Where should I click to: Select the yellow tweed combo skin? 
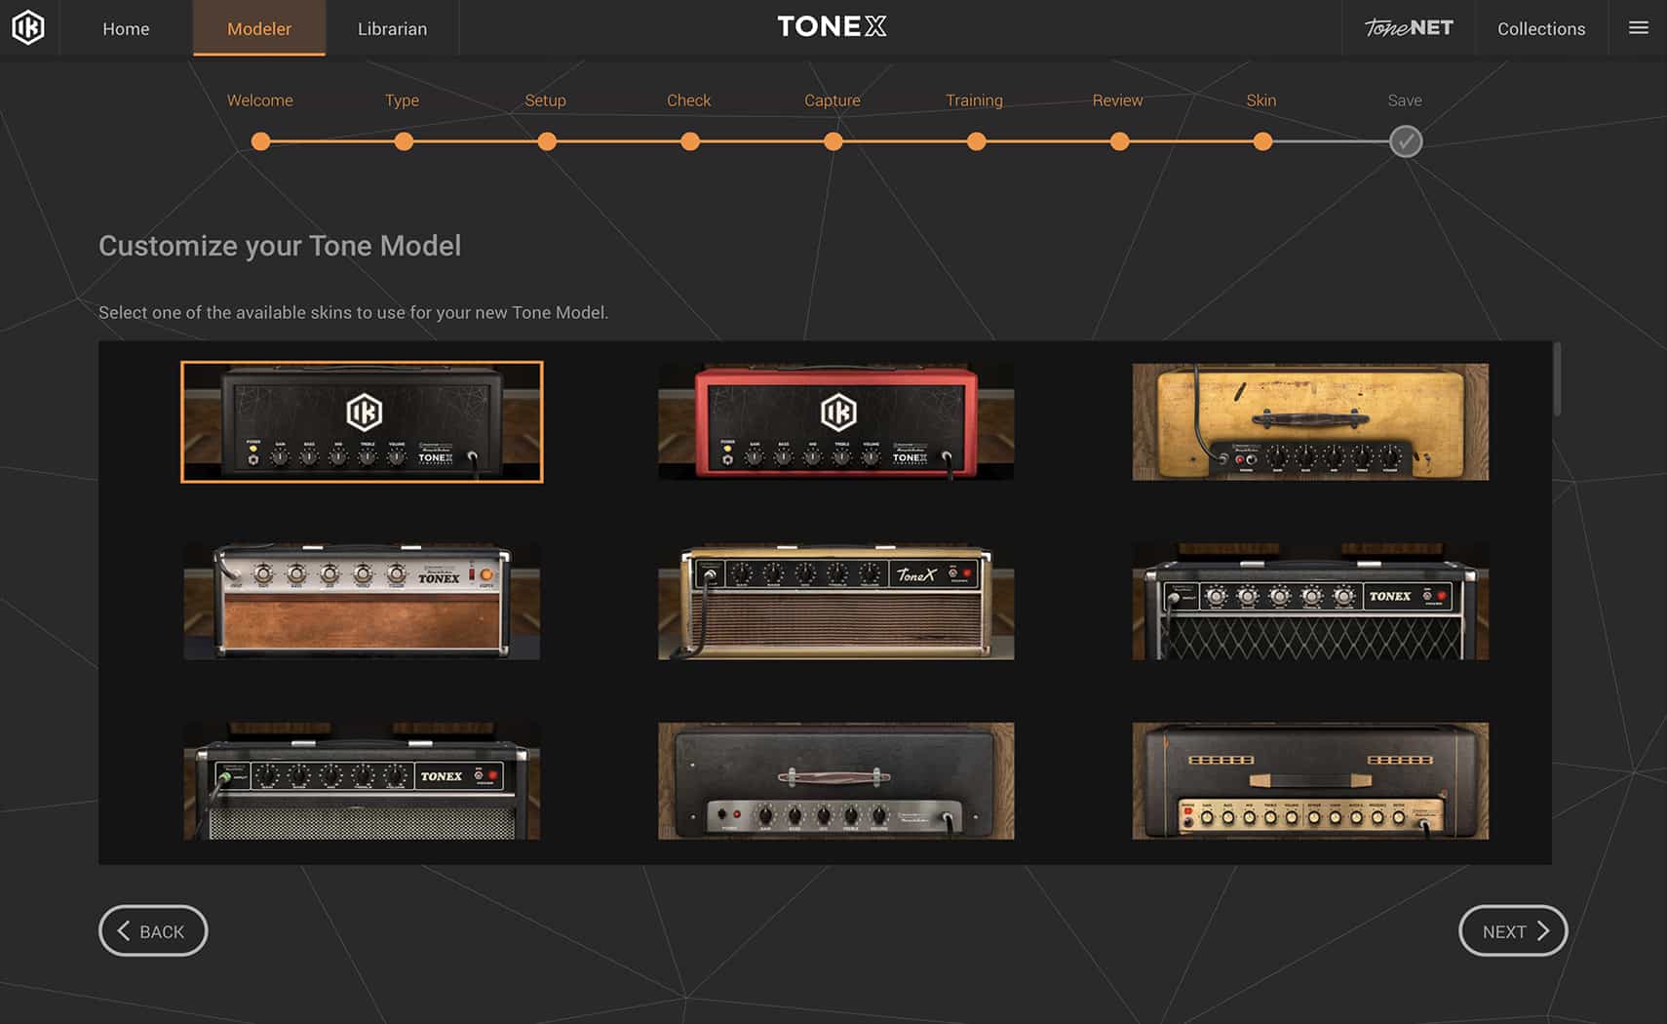coord(1310,421)
